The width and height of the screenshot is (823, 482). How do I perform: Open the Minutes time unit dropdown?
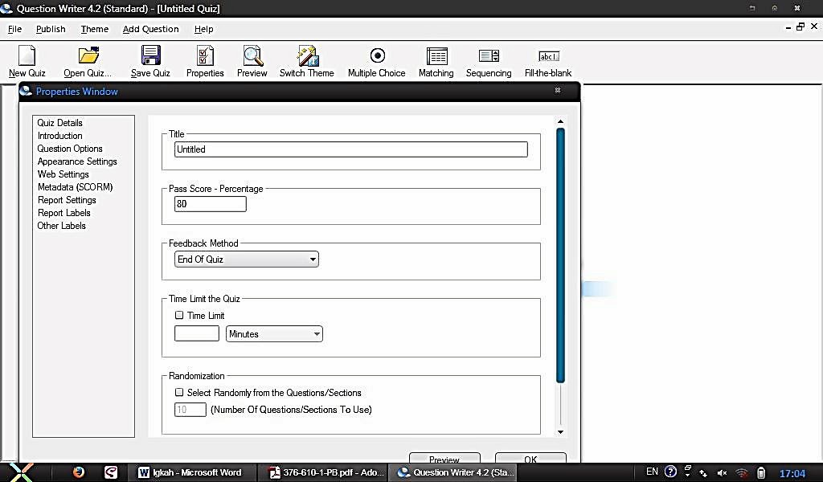[274, 334]
